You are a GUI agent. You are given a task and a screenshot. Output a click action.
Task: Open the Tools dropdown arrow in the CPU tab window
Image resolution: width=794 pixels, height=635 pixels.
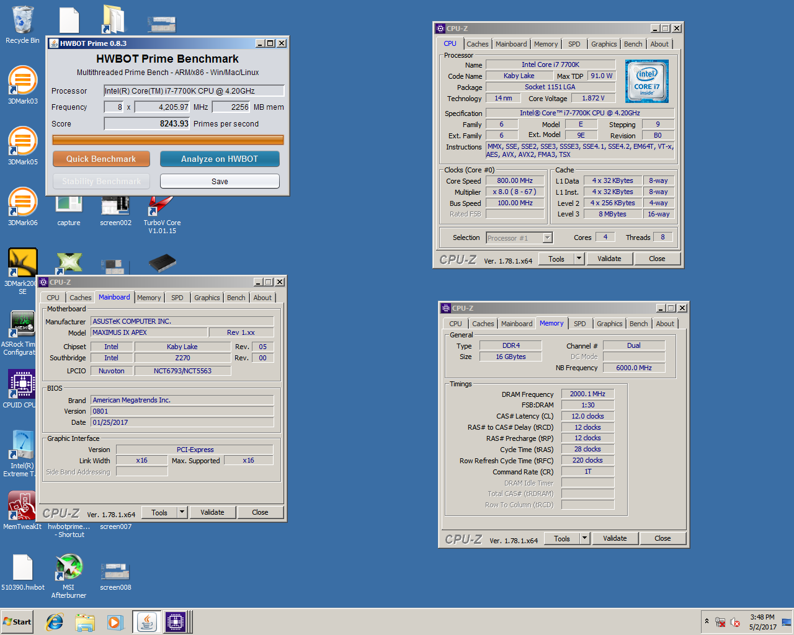click(x=579, y=259)
